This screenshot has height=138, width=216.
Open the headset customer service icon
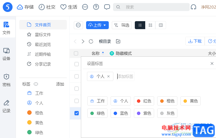click(194, 7)
